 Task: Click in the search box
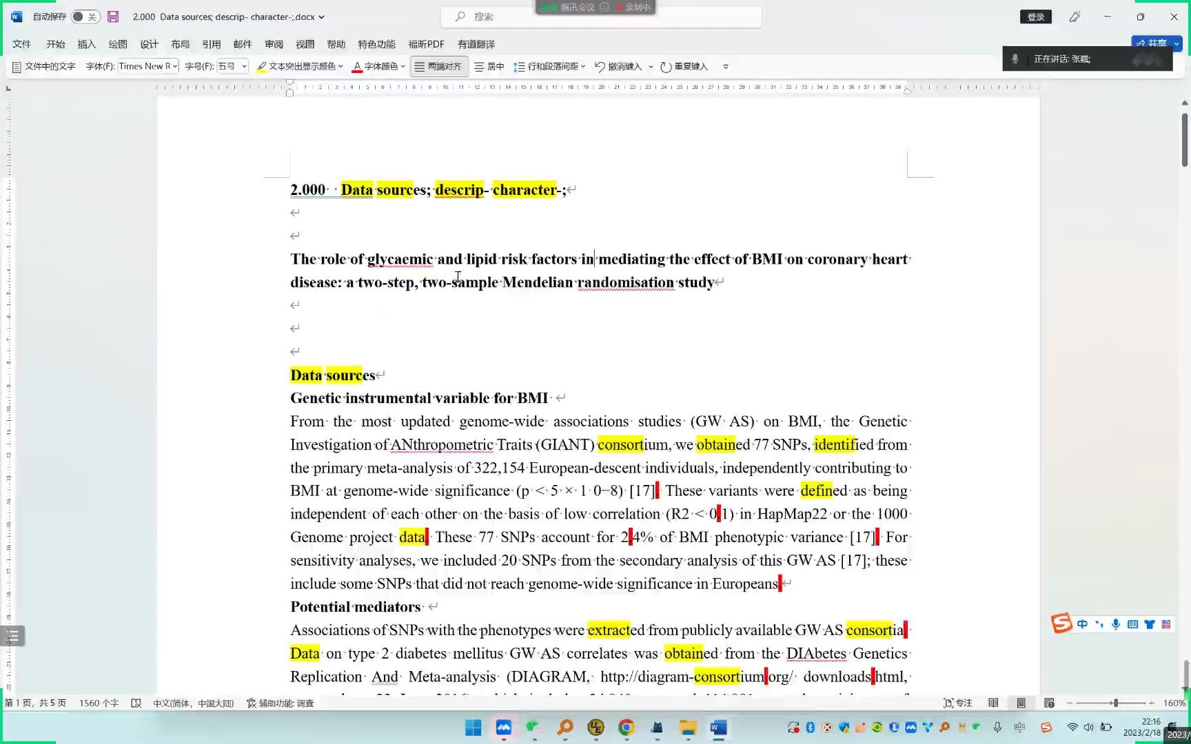pyautogui.click(x=601, y=17)
